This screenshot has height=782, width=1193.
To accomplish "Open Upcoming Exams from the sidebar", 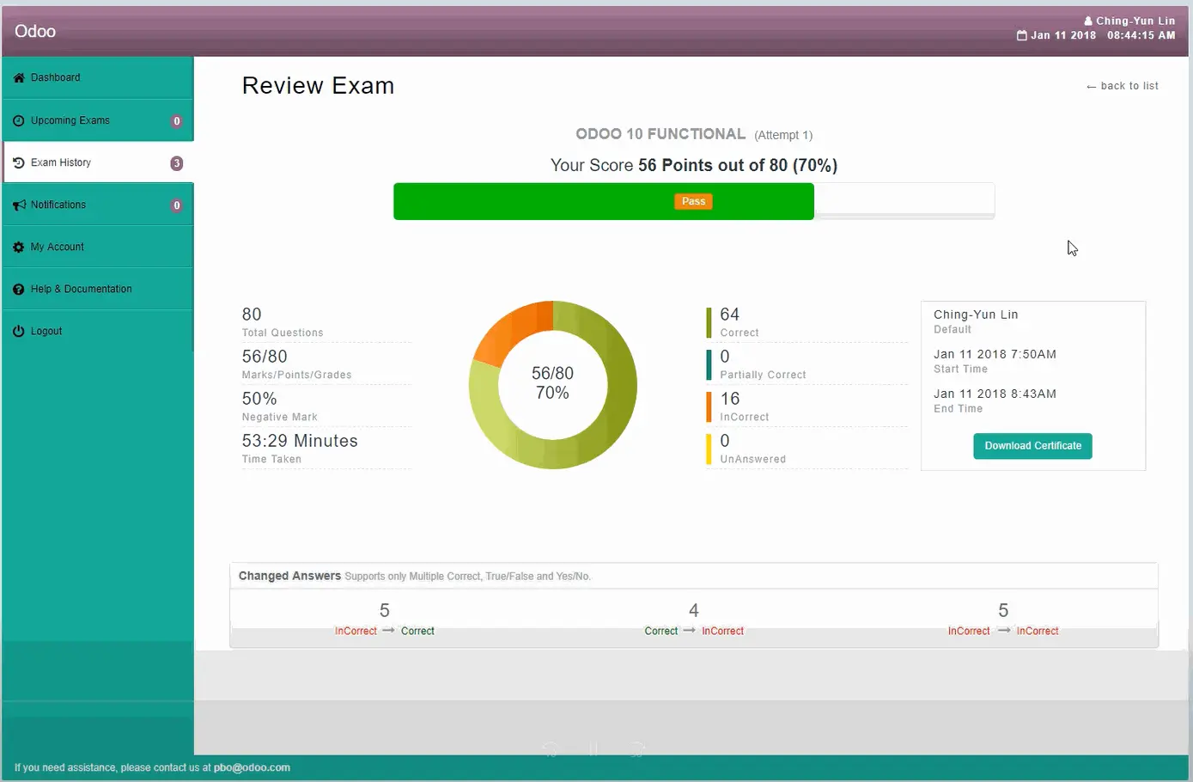I will click(98, 120).
